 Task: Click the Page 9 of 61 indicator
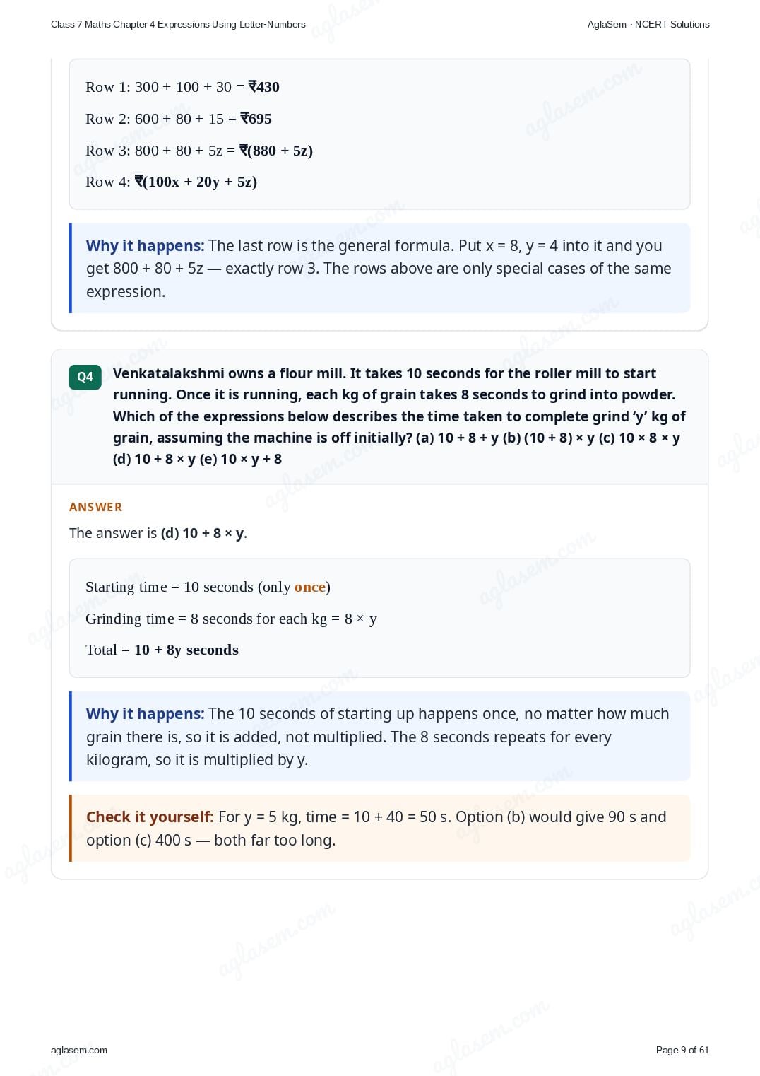coord(682,1050)
